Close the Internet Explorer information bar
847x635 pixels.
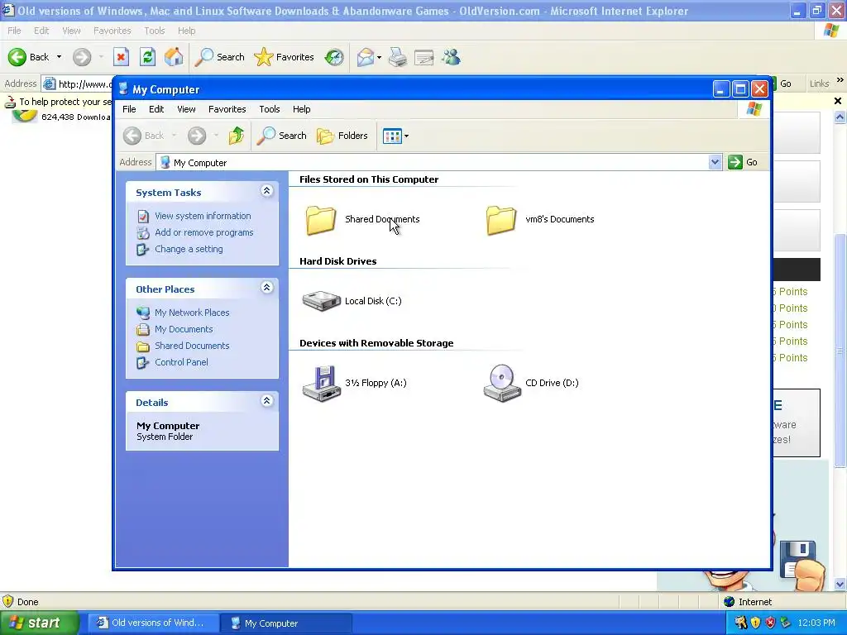coord(838,101)
